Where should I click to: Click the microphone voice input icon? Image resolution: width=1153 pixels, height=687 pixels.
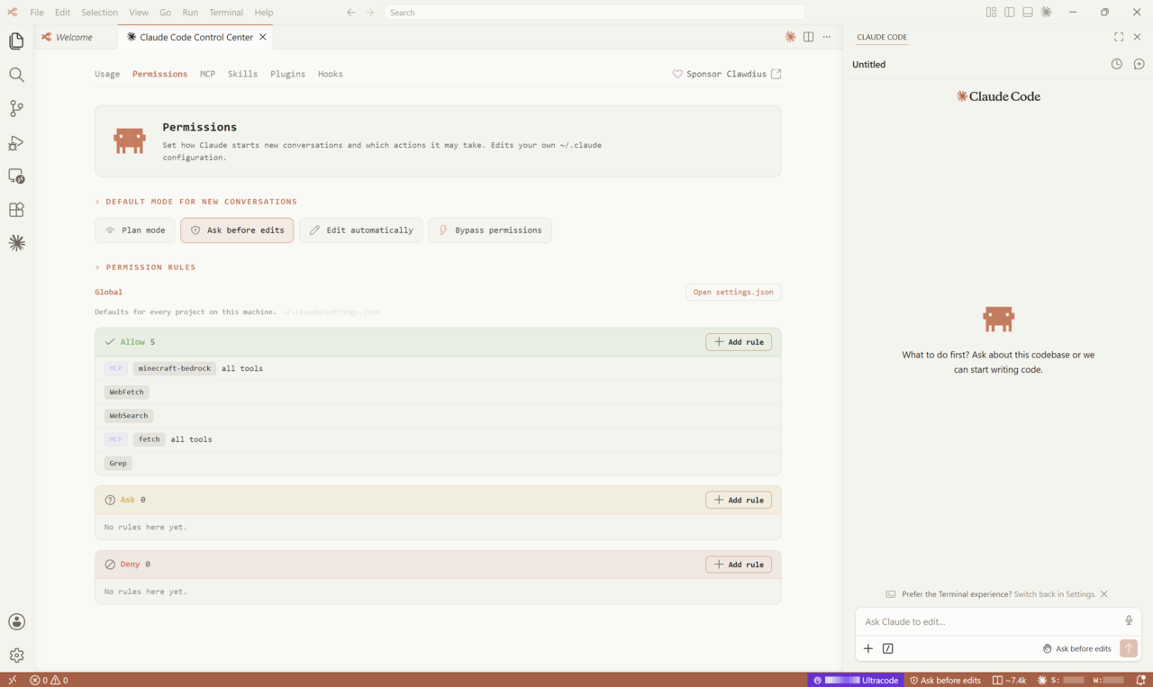(1129, 620)
